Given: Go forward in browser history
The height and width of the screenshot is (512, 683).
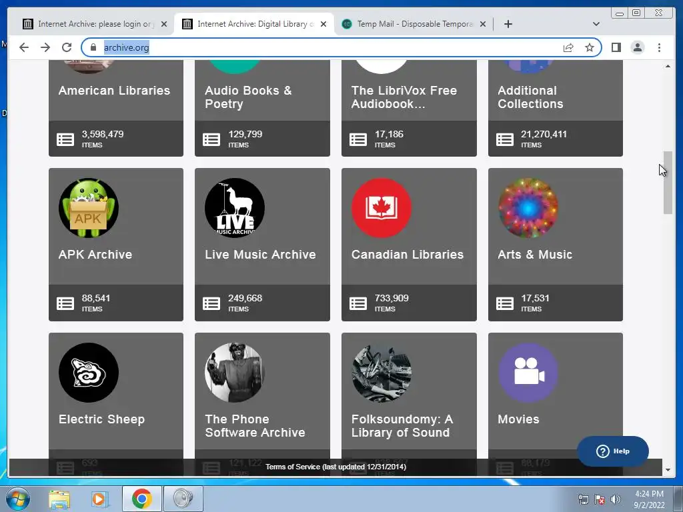Looking at the screenshot, I should click(45, 47).
